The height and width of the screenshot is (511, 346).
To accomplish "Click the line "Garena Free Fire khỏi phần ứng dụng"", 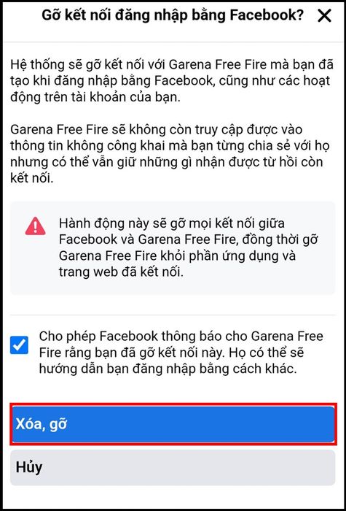I will (x=177, y=256).
